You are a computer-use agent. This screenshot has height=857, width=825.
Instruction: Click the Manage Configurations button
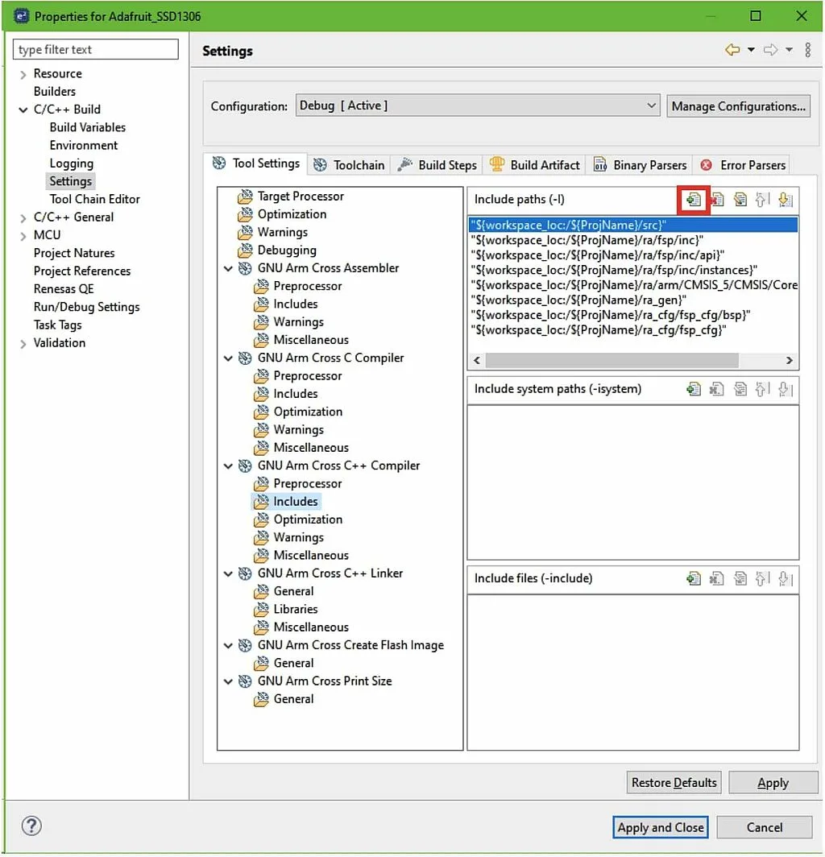(737, 106)
